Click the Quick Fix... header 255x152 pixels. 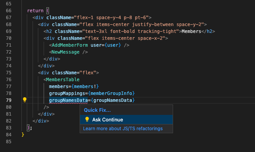tap(97, 110)
